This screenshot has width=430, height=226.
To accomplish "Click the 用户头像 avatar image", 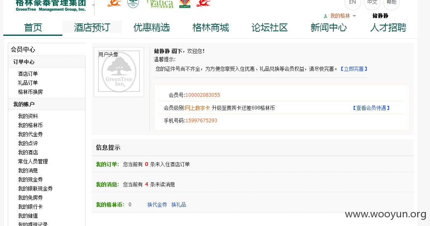I will [119, 72].
